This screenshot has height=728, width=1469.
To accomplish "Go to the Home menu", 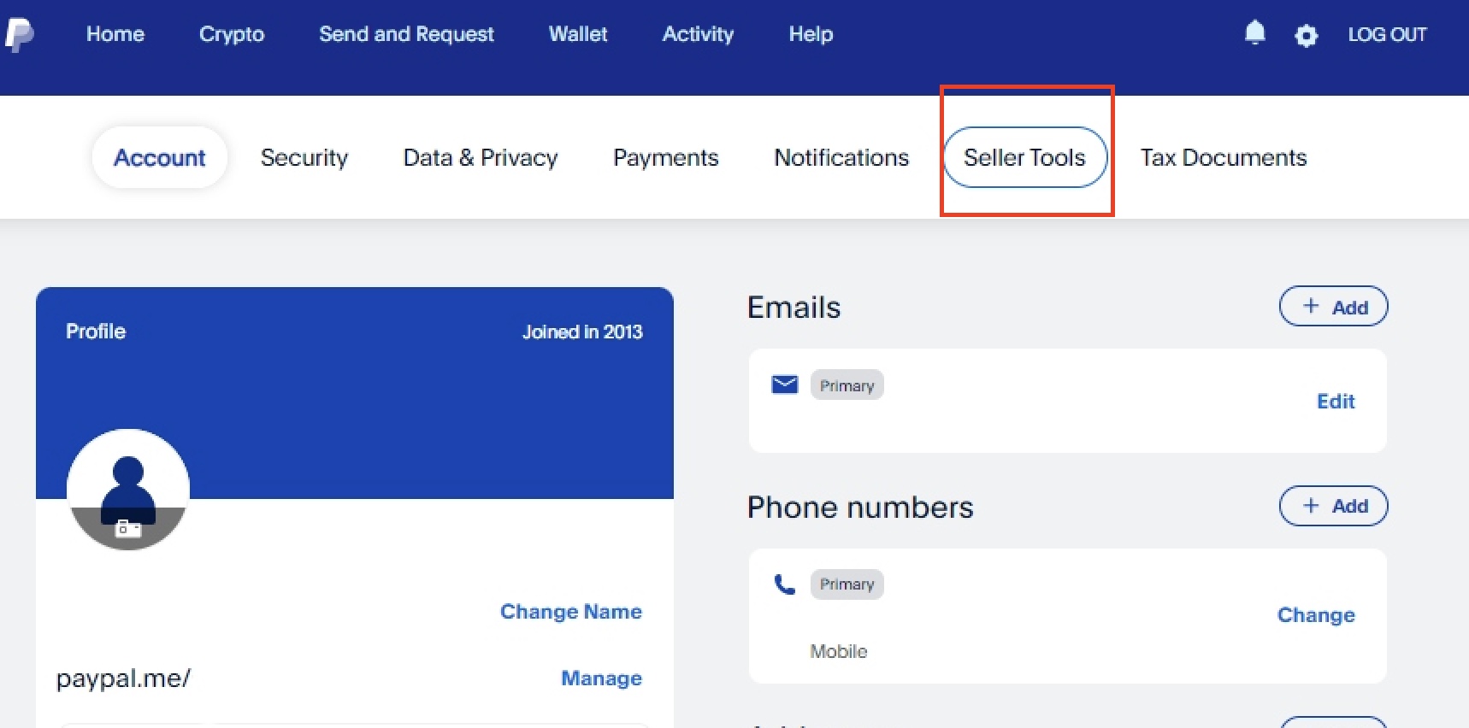I will [115, 34].
